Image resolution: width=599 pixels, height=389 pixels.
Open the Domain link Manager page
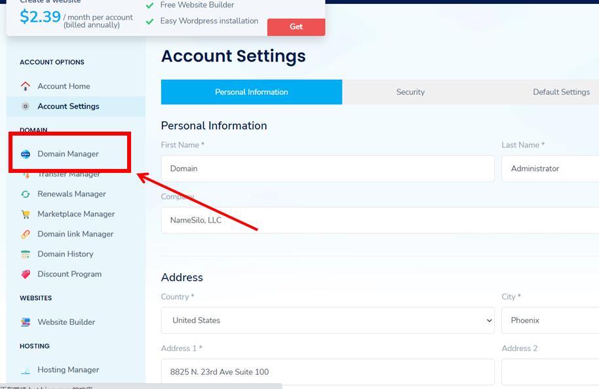click(x=75, y=234)
